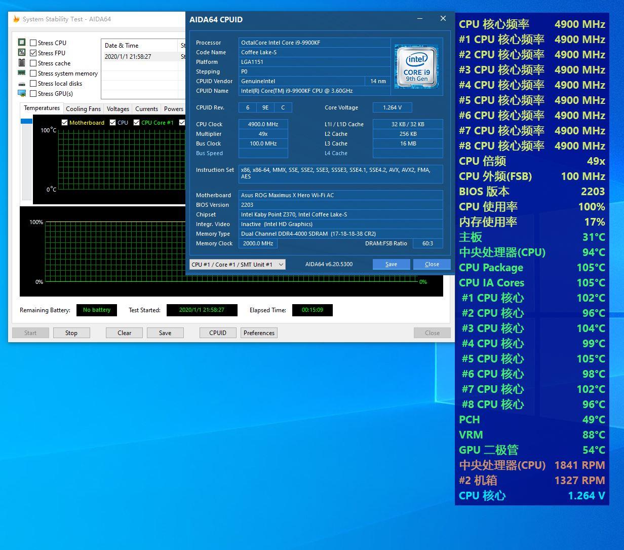
Task: Click the AIDA64 flame icon in the title bar
Action: click(16, 19)
